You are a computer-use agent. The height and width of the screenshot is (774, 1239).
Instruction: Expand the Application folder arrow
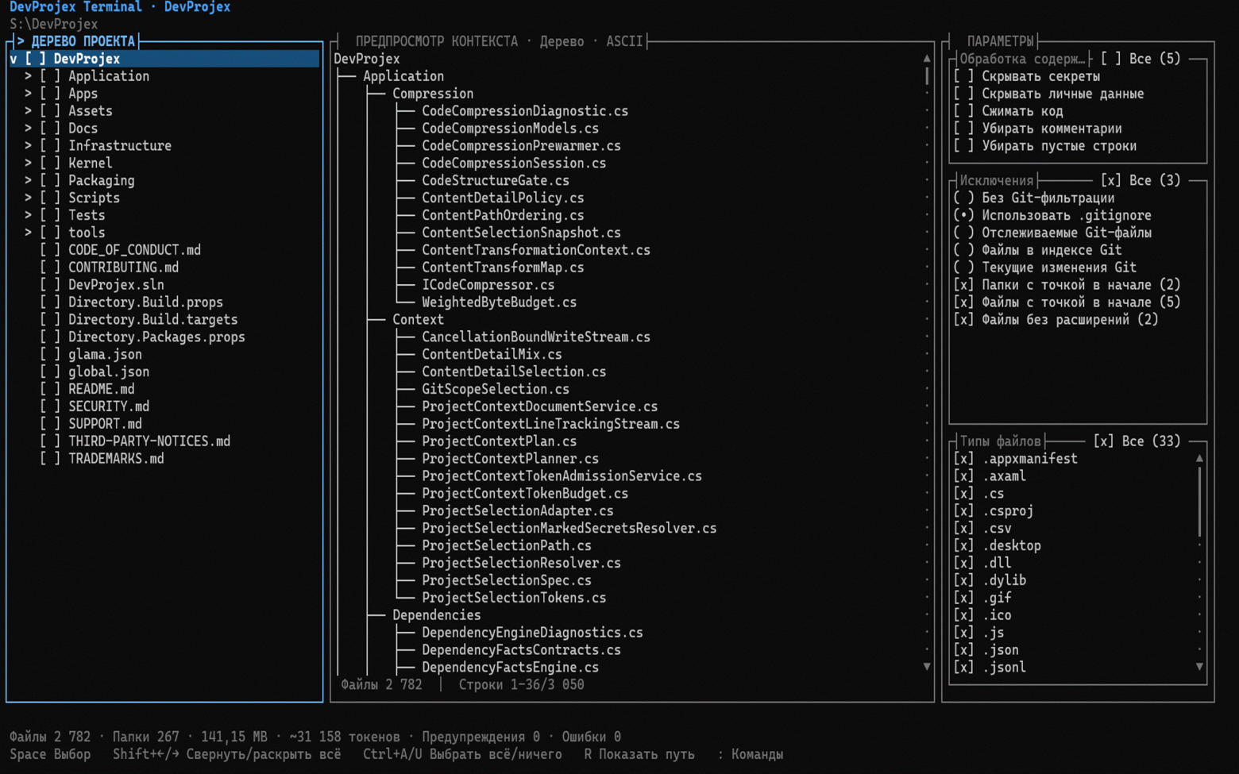click(x=28, y=76)
